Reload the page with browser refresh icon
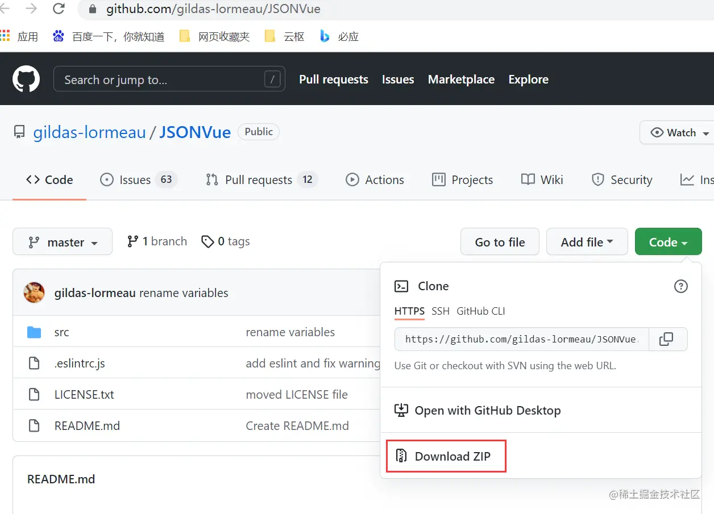This screenshot has height=514, width=714. click(x=58, y=9)
